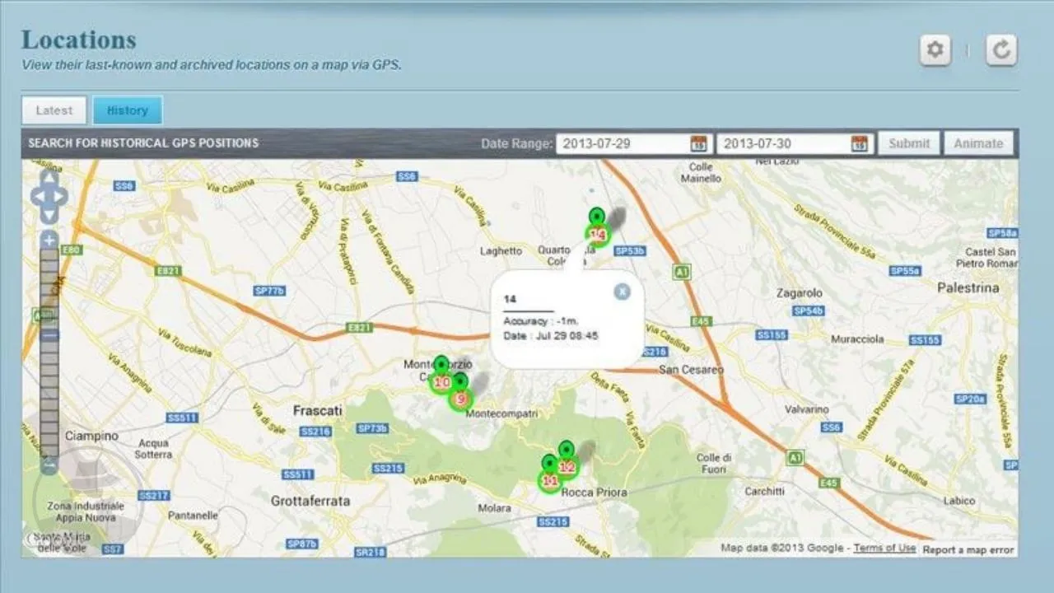Click Report a map error link
This screenshot has width=1054, height=593.
(x=968, y=549)
